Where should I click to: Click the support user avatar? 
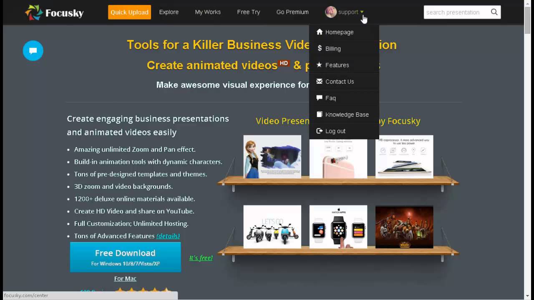(331, 12)
